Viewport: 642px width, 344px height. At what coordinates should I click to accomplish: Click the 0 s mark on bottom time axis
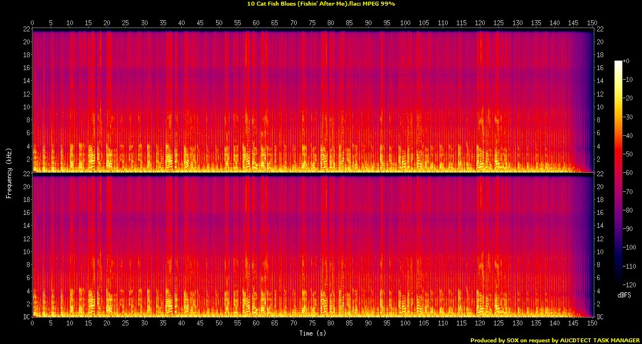click(33, 324)
